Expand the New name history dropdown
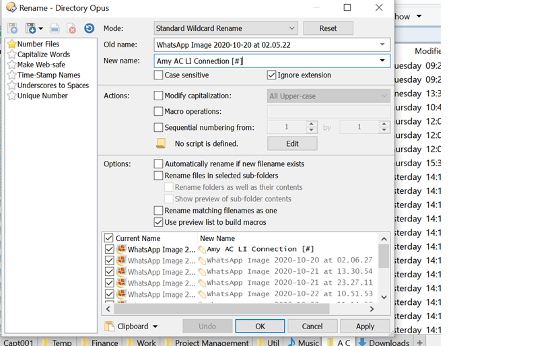The image size is (558, 346). [x=382, y=61]
